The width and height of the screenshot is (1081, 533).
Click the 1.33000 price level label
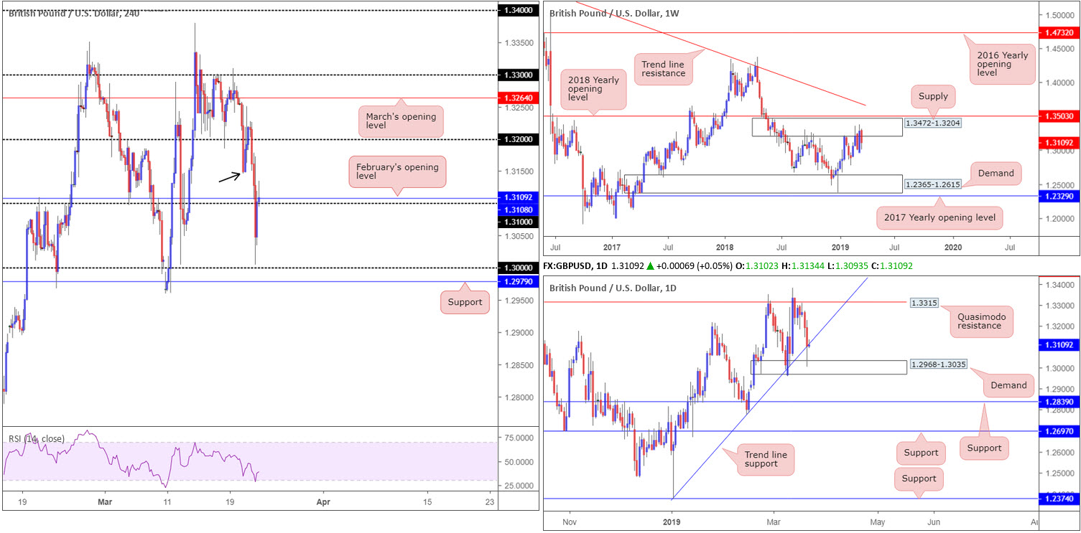(x=518, y=75)
